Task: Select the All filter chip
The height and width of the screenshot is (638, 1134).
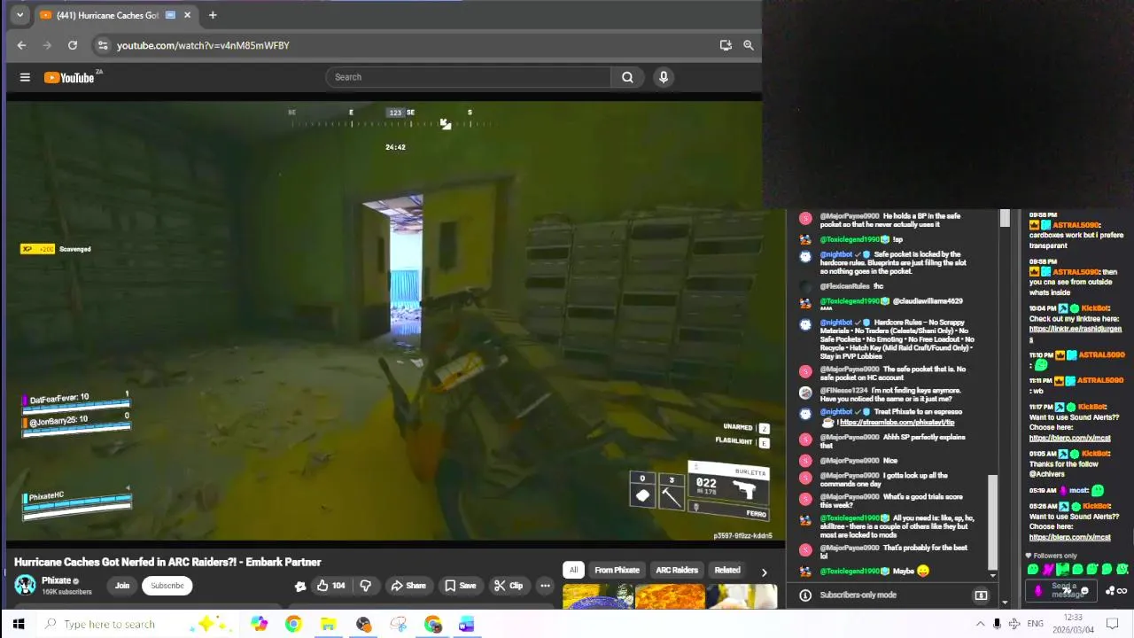Action: click(573, 571)
